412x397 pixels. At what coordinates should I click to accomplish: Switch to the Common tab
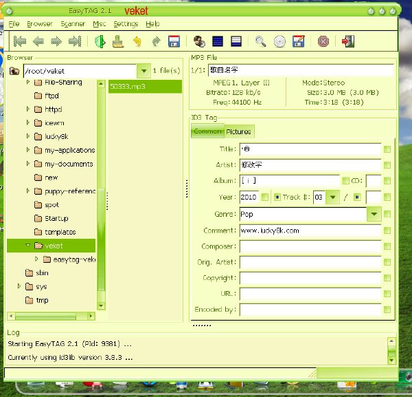[207, 131]
